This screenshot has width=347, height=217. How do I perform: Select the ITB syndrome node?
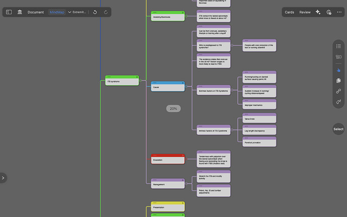(122, 81)
